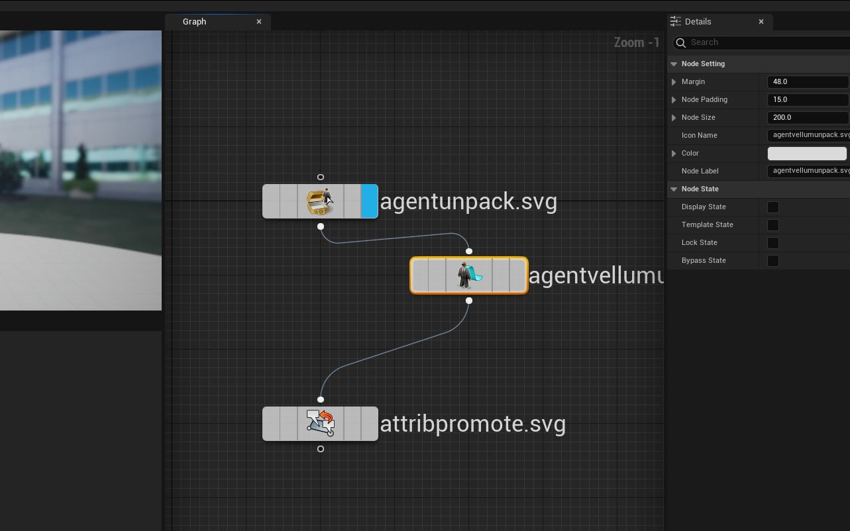
Task: Close the Graph tab
Action: [x=259, y=22]
